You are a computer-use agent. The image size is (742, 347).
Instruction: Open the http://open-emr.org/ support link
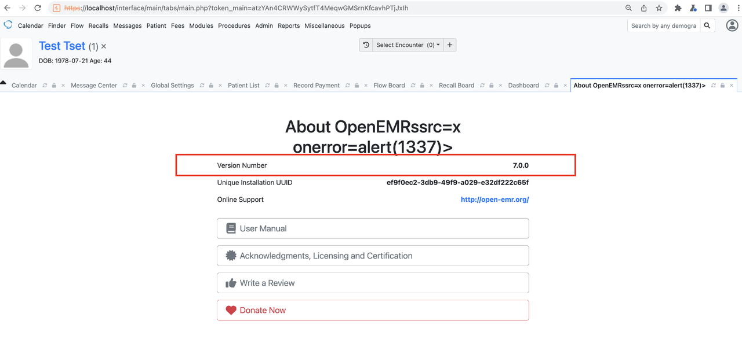click(494, 200)
